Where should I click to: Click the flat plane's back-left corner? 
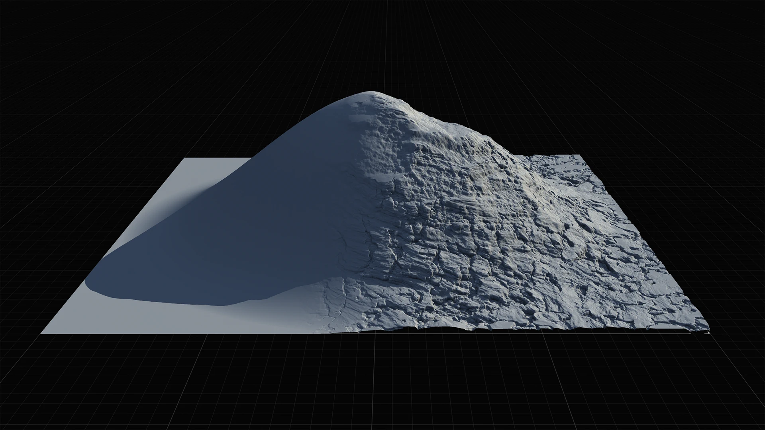pyautogui.click(x=184, y=159)
